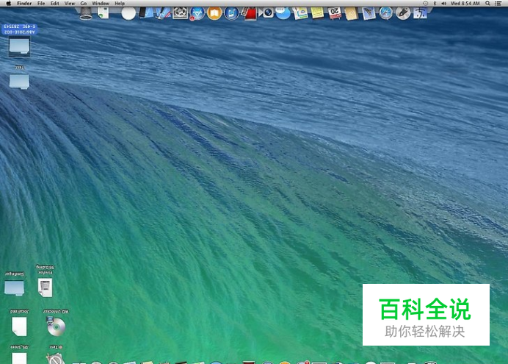Click the Bluetooth menu bar icon
The width and height of the screenshot is (508, 364).
click(x=435, y=3)
